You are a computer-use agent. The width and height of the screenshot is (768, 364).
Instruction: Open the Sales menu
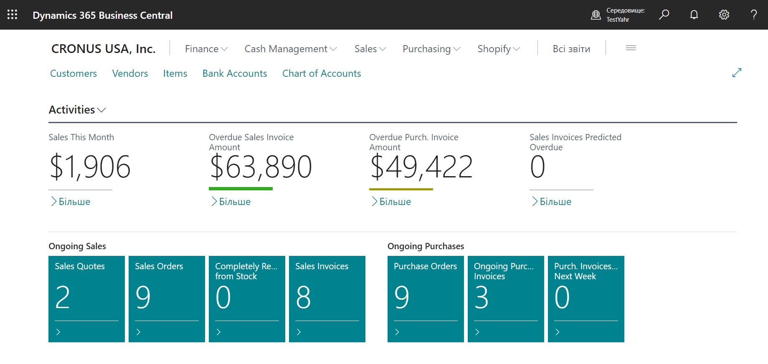[370, 49]
